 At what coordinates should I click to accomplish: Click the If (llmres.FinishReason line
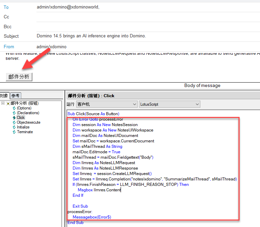coord(131,185)
